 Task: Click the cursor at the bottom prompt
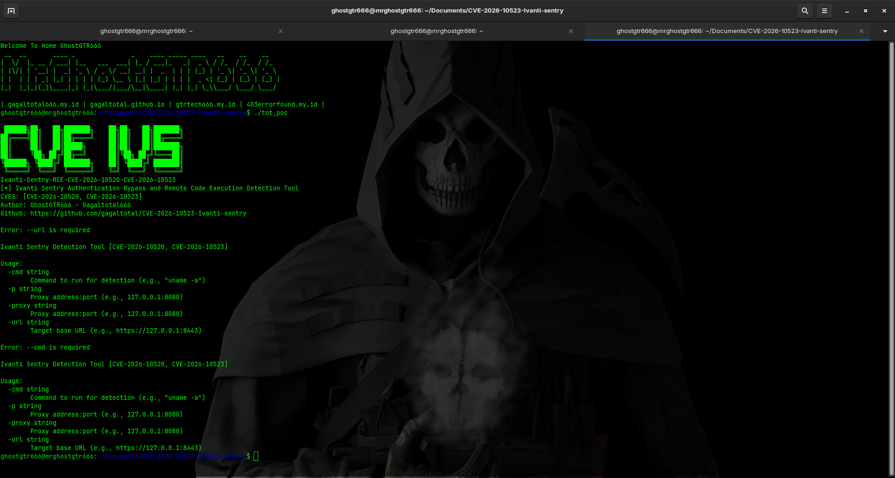click(256, 456)
